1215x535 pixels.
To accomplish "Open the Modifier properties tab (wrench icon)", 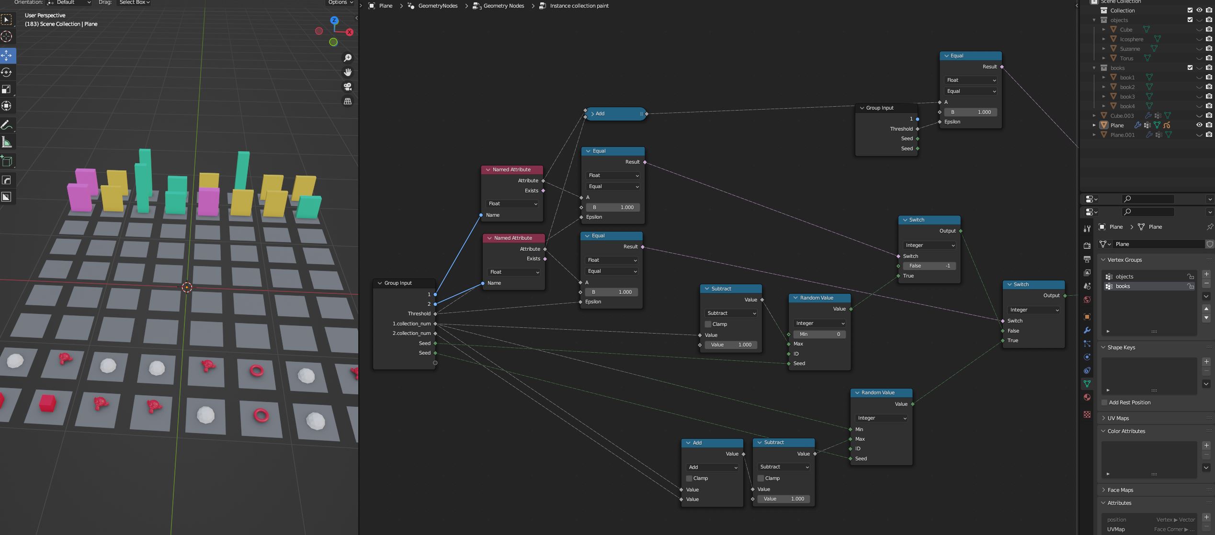I will (1087, 330).
